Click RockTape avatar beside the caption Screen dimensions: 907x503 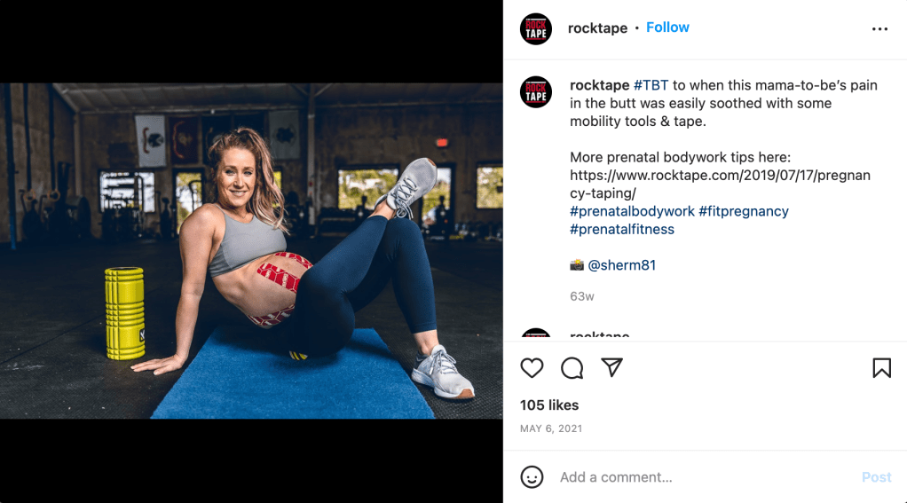point(536,92)
